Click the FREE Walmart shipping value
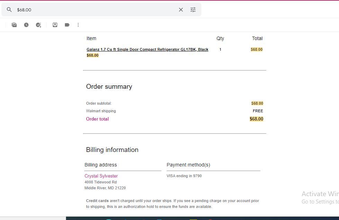The height and width of the screenshot is (220, 339). [258, 111]
